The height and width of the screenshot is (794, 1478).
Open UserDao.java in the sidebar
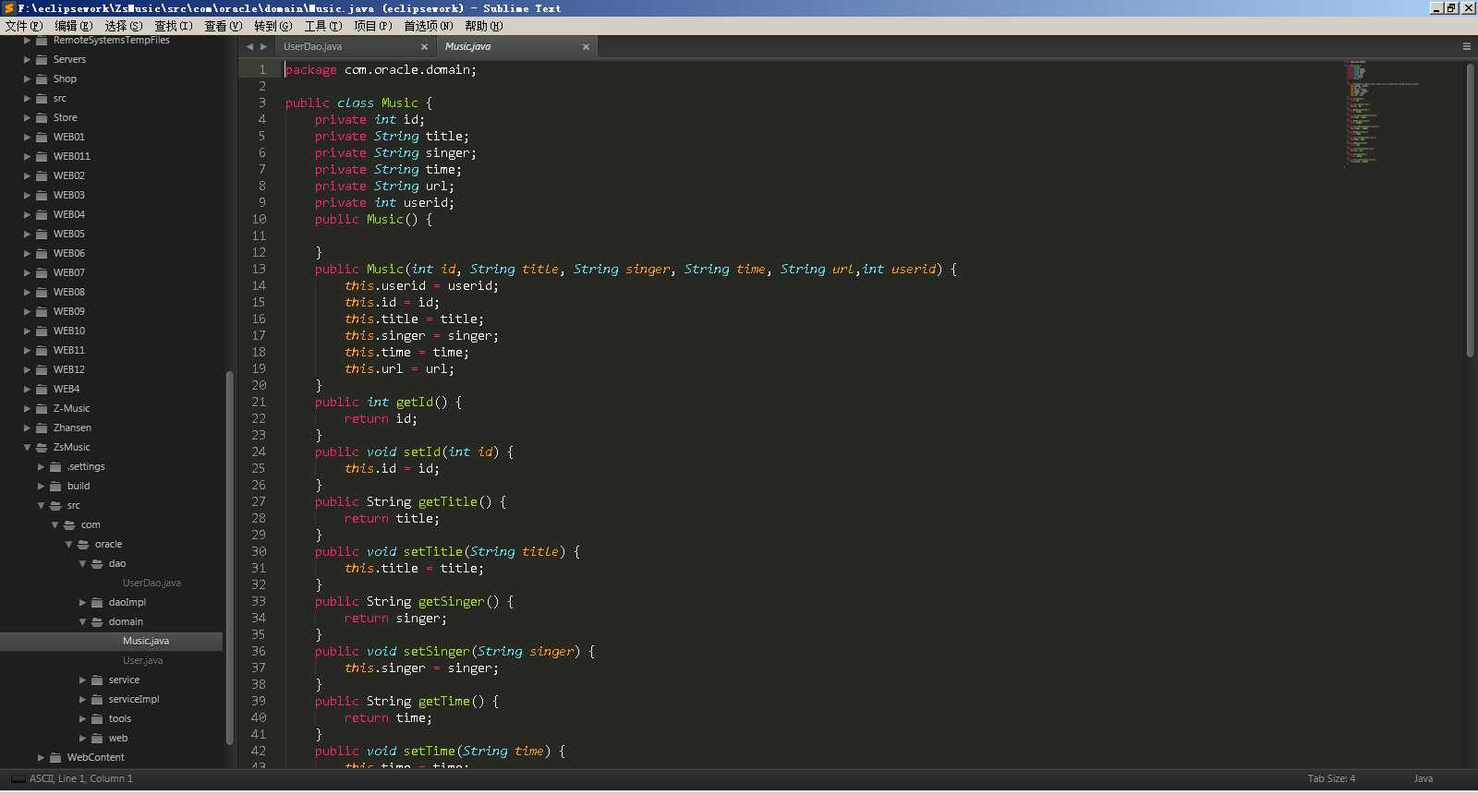[151, 583]
